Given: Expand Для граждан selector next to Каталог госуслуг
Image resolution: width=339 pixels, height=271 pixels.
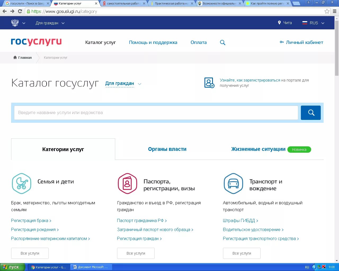Looking at the screenshot, I should [x=123, y=84].
